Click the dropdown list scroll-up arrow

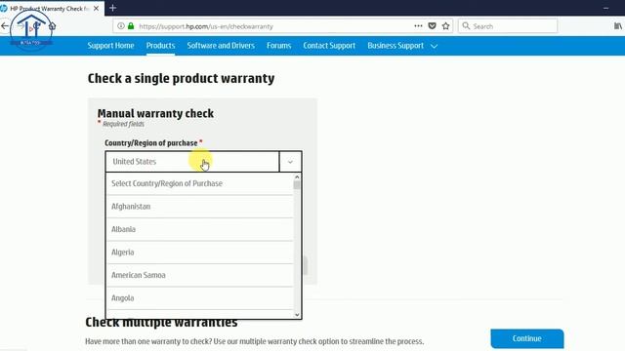click(297, 176)
